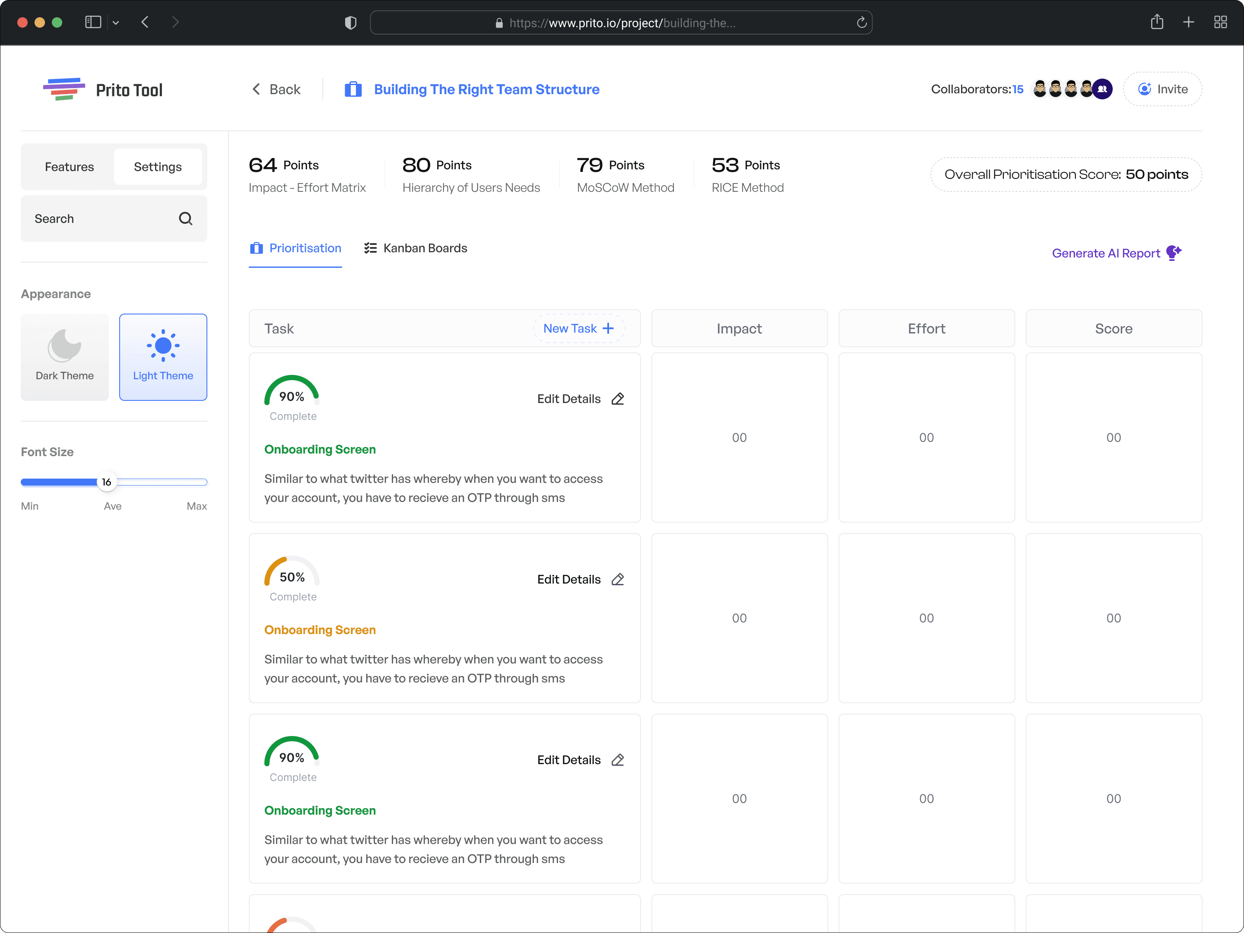Click the briefcase icon beside project title

(x=353, y=89)
